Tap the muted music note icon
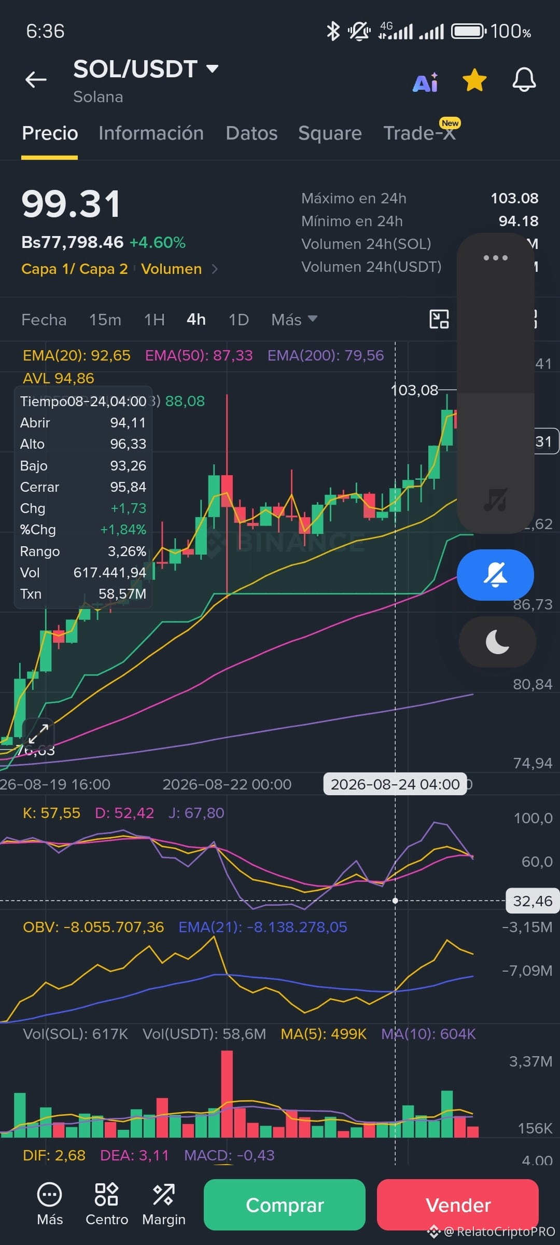560x1245 pixels. pyautogui.click(x=495, y=500)
